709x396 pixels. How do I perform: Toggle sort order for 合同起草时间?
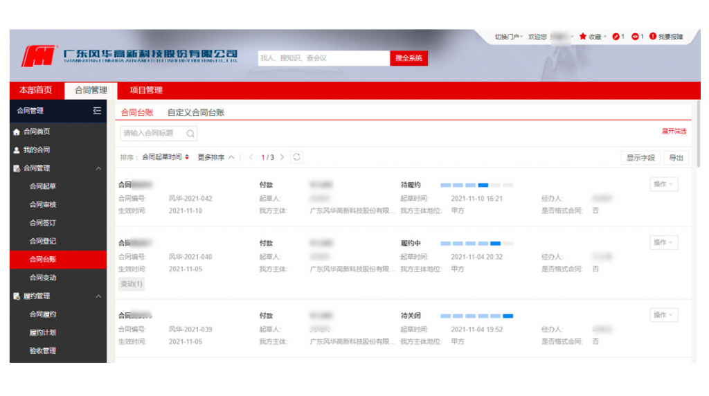point(187,158)
